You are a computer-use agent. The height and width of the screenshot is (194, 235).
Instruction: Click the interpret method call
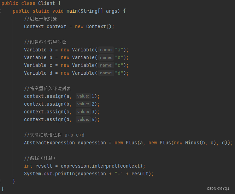[x=105, y=166]
